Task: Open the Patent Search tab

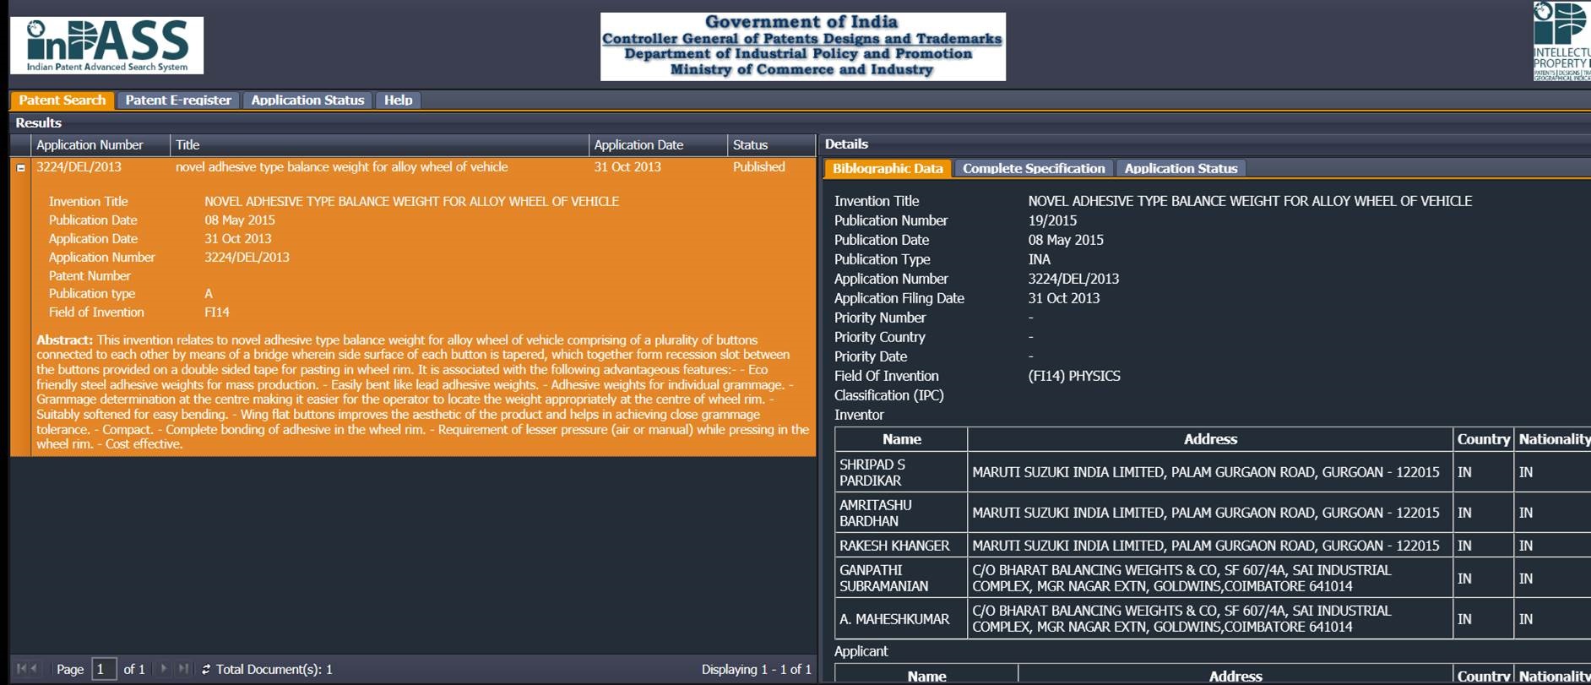Action: point(62,101)
